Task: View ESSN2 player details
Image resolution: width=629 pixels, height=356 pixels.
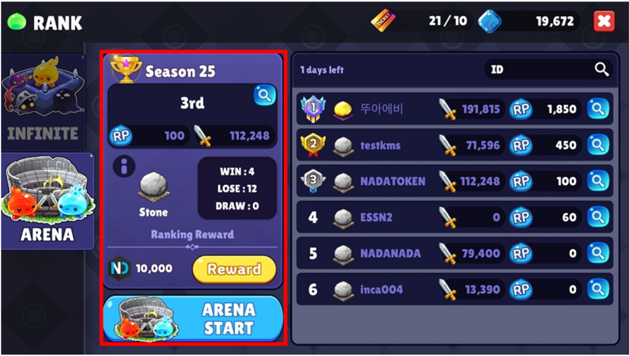Action: 598,217
